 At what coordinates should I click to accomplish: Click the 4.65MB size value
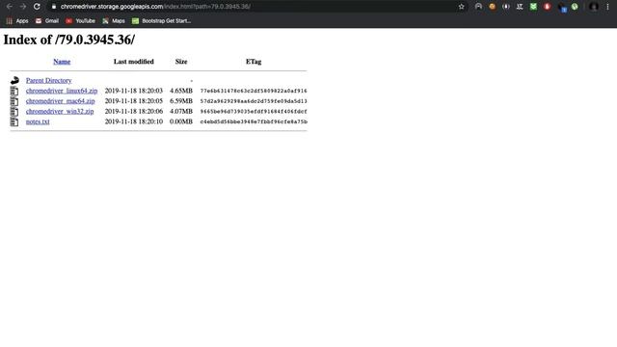(x=181, y=91)
